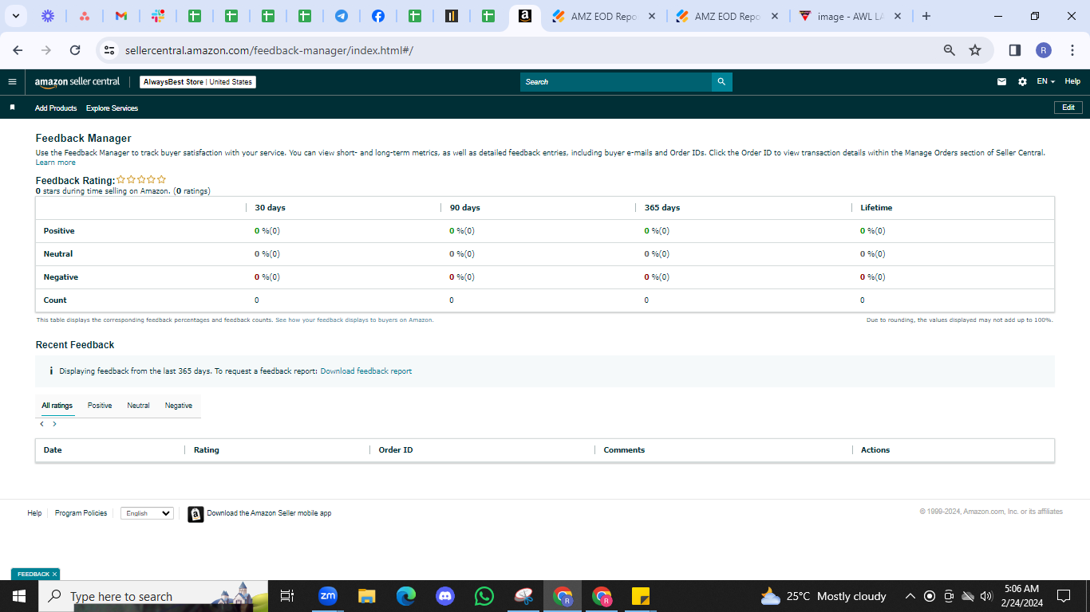Open Zoom from the taskbar
1090x612 pixels.
(328, 596)
